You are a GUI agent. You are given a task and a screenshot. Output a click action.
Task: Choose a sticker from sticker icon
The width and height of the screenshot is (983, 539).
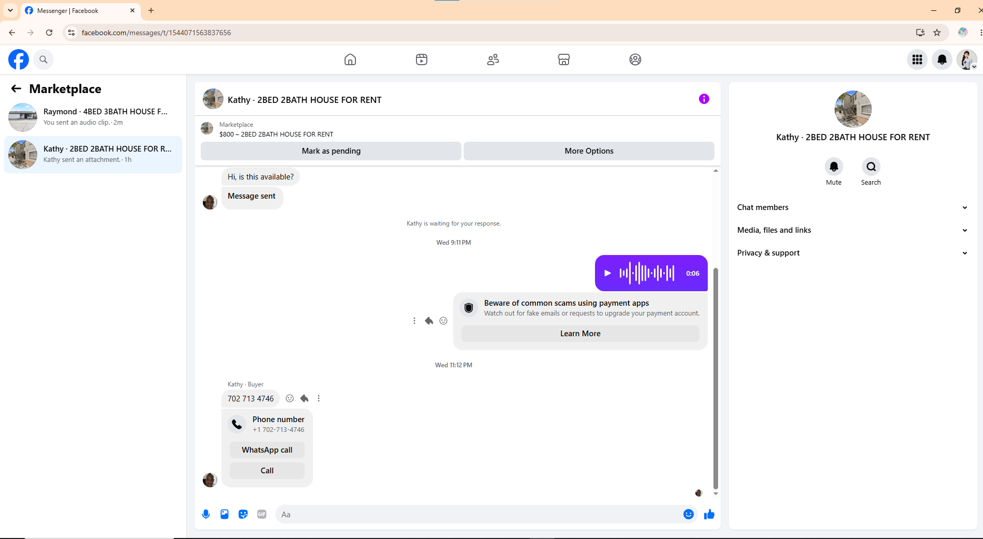coord(243,514)
